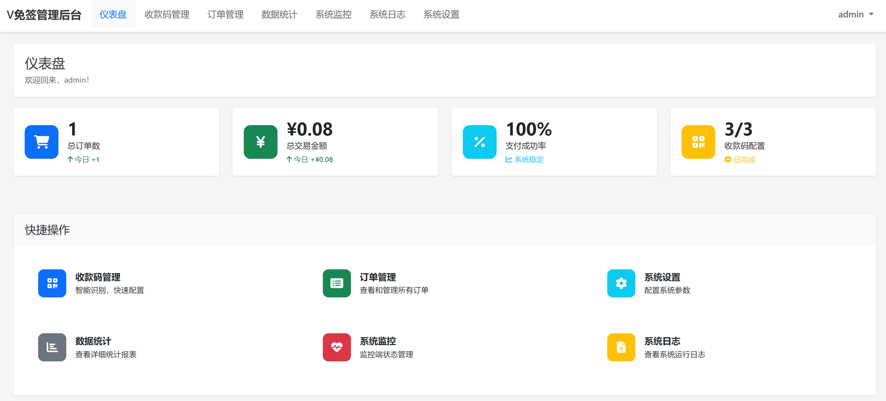Click the 已完成 status text
The height and width of the screenshot is (401, 886).
click(745, 159)
